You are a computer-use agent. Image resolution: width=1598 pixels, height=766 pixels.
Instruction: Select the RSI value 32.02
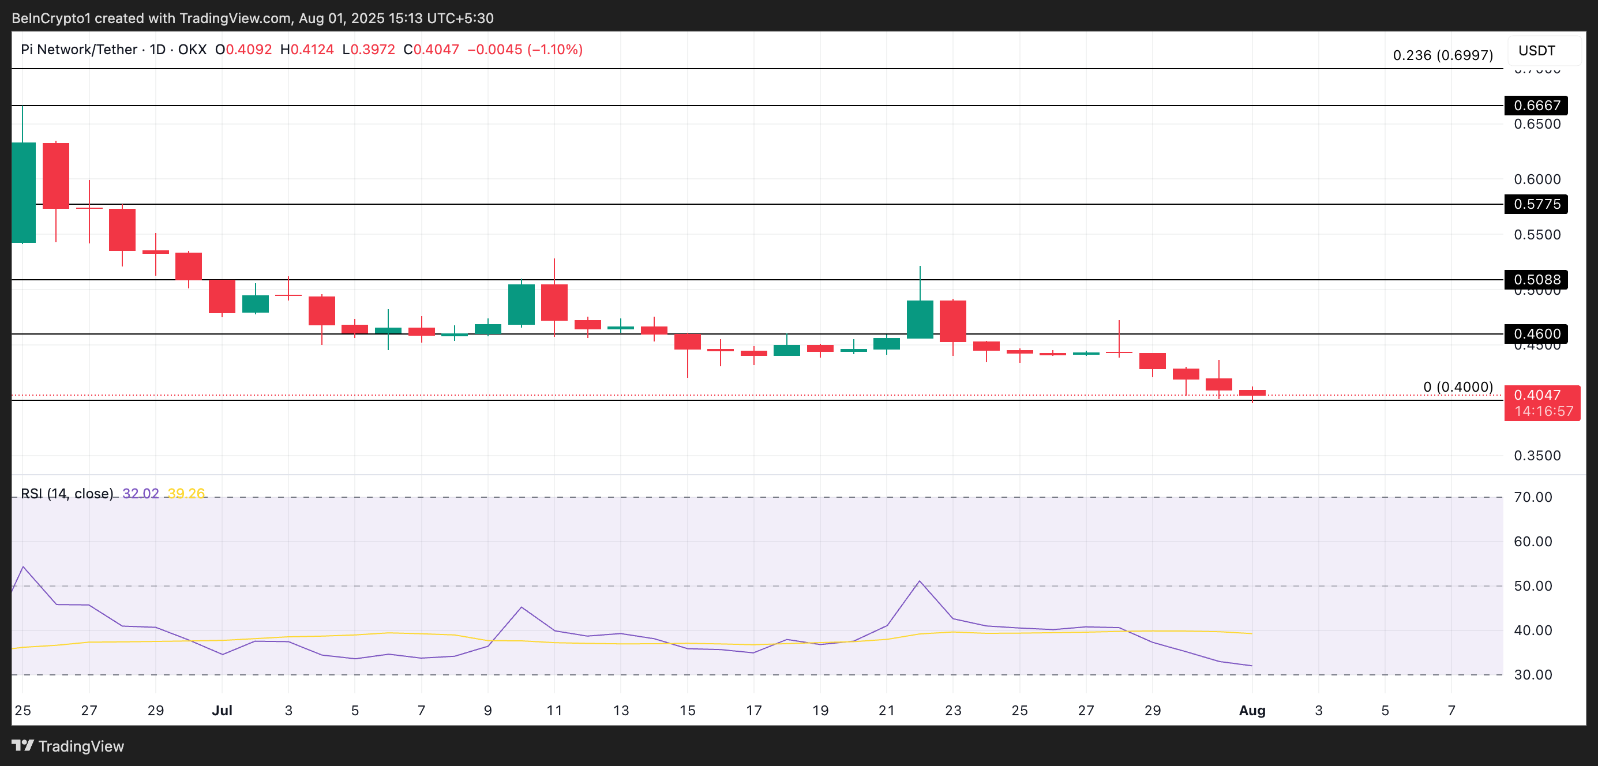pos(141,493)
